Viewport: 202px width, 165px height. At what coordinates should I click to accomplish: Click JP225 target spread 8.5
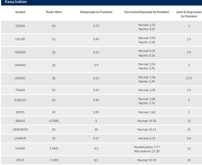[96, 160]
